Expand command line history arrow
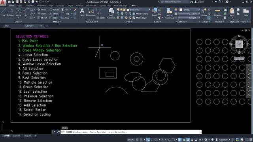This screenshot has height=142, width=253. pos(200,132)
